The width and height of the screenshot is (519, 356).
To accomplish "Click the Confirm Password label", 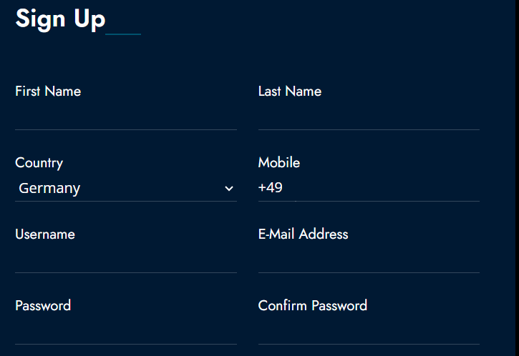I will pos(313,306).
